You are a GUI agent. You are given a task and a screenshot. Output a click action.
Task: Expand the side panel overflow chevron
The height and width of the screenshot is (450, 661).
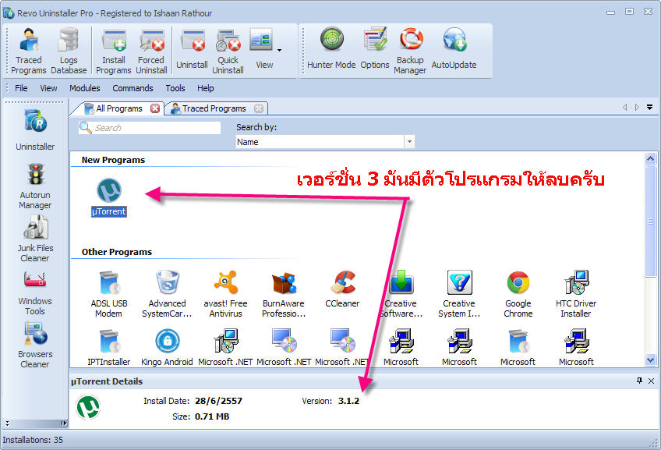(7, 423)
